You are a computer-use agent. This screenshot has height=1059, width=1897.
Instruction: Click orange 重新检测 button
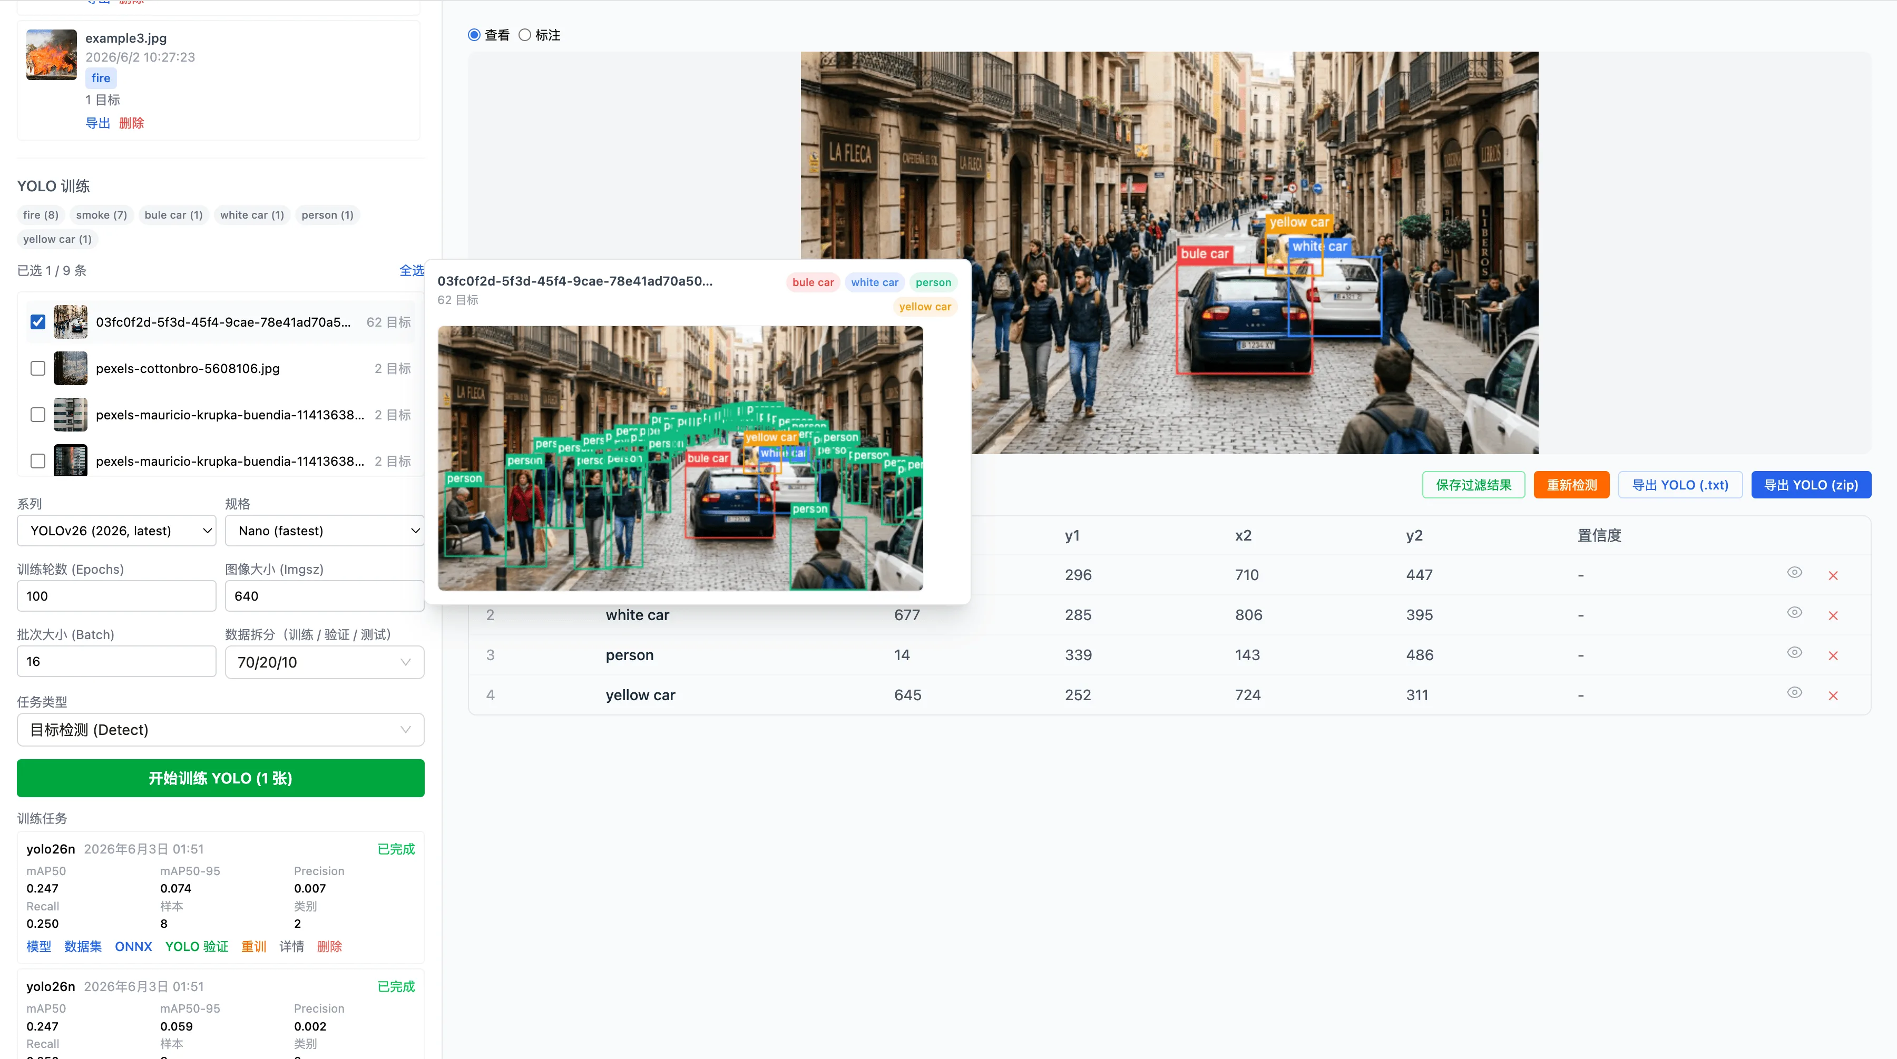tap(1571, 485)
